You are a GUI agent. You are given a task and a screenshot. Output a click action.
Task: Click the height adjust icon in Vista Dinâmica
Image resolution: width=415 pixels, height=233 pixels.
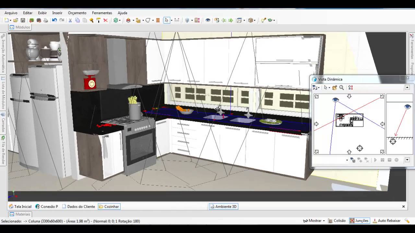coord(350,87)
